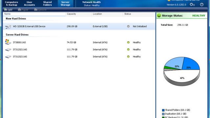Click the 'Shared Folders (68.1 GB)' legend label
Viewport: 210px width, 118px height.
coord(178,110)
